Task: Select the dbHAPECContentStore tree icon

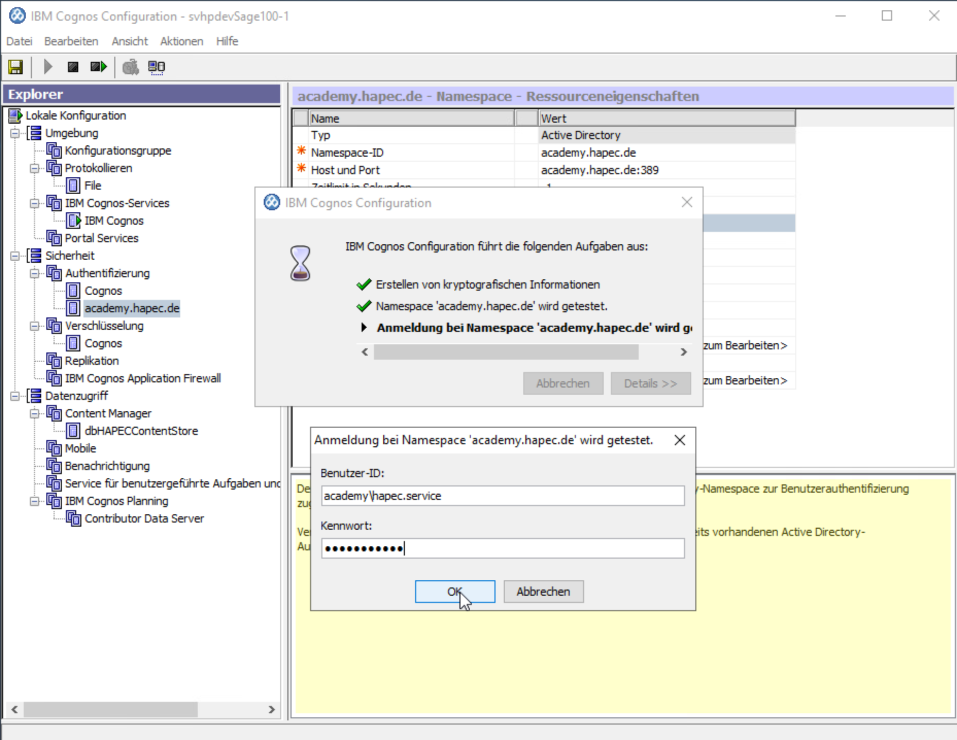Action: 74,431
